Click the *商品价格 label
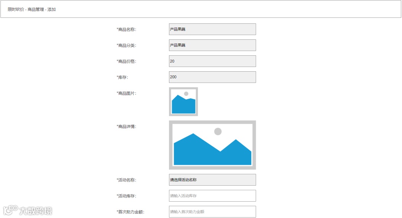The width and height of the screenshot is (402, 218). 127,61
